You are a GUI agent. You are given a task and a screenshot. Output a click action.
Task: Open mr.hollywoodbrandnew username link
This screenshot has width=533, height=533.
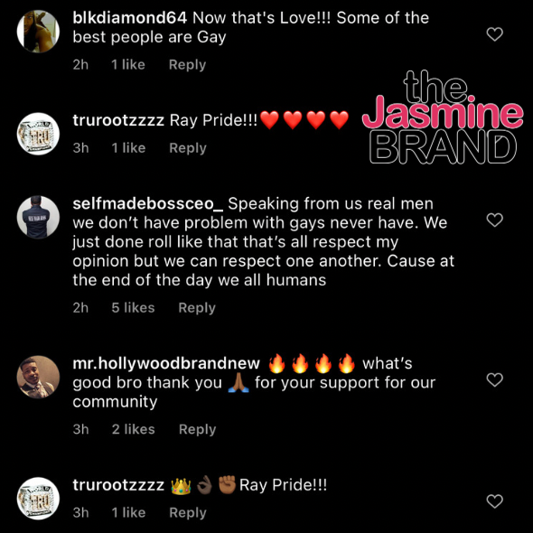click(x=166, y=364)
